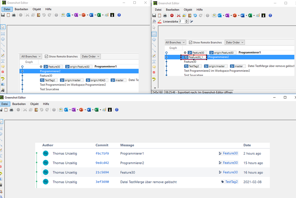
Task: Open red line color picker beside Linienstärke
Action: coord(159,21)
